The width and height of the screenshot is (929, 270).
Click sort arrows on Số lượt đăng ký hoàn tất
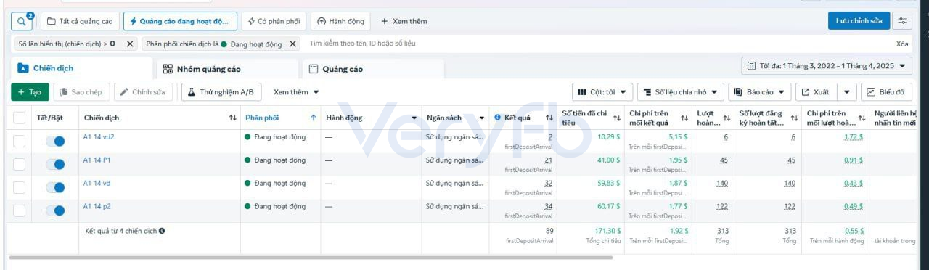[x=794, y=118]
